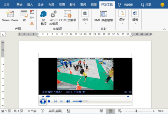This screenshot has height=114, width=168.
Task: Switch to the 审阅 tab
Action: point(83,5)
